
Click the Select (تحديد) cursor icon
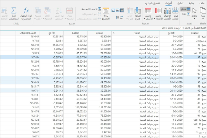point(194,10)
